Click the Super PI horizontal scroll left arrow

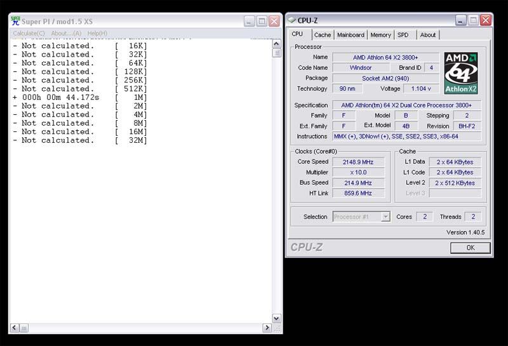pyautogui.click(x=15, y=328)
